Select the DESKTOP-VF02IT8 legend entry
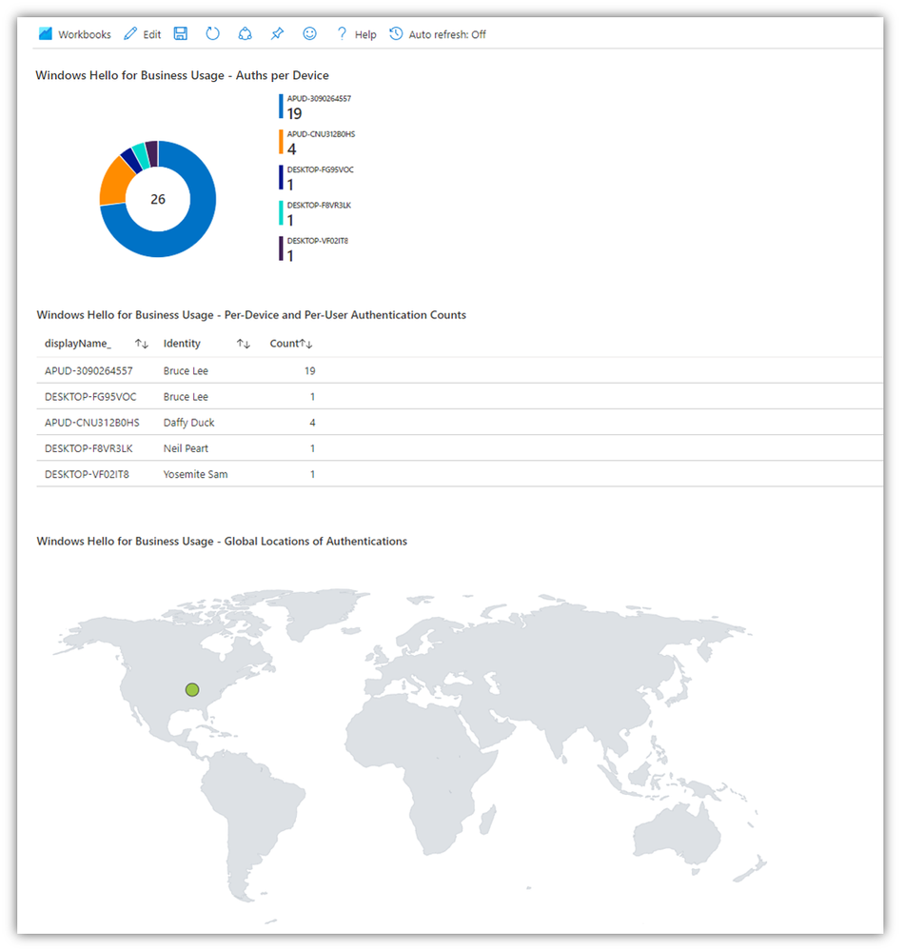Screen dimensions: 905x951 click(314, 248)
